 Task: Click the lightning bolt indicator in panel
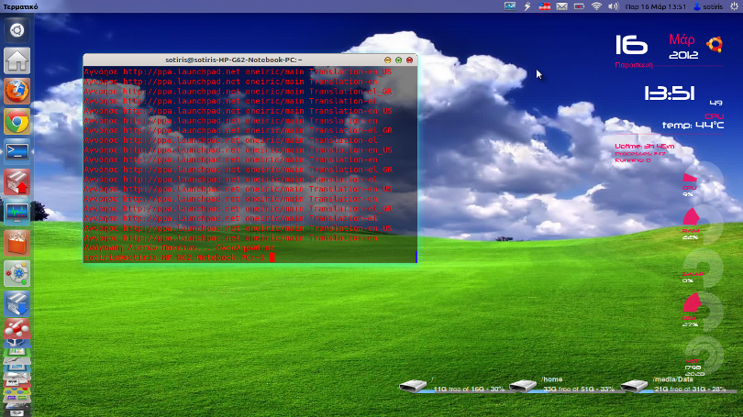527,6
